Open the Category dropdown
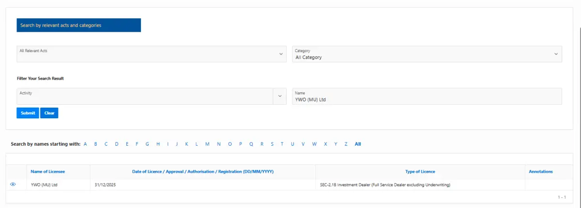Viewport: 581px width, 208px height. [427, 54]
